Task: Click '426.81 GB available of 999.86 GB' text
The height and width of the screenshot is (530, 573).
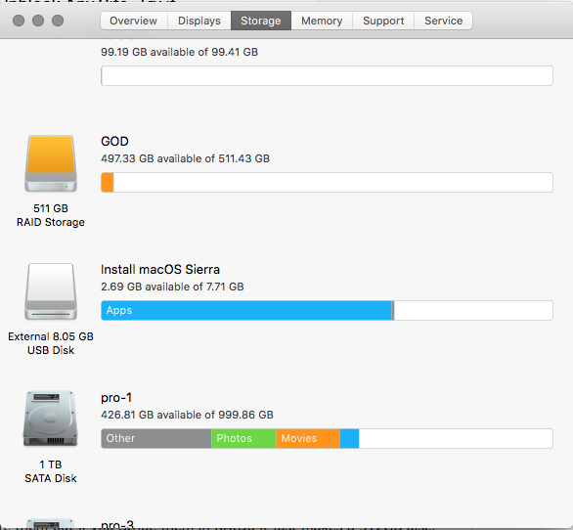Action: (187, 415)
